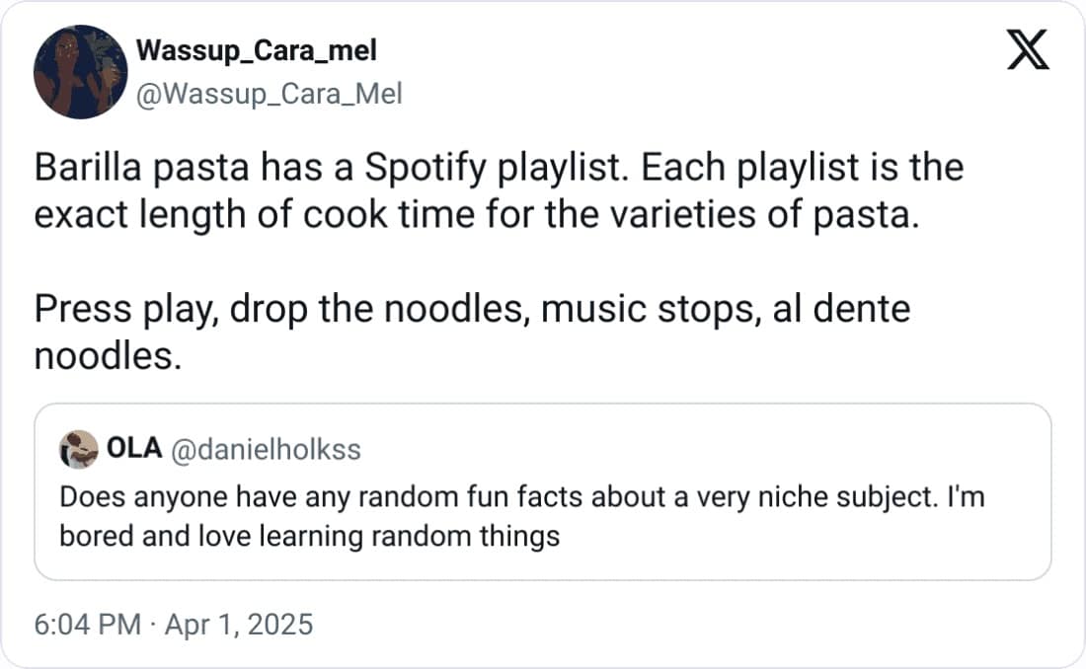The width and height of the screenshot is (1086, 669).
Task: Open the @danielholkss handle
Action: (266, 451)
